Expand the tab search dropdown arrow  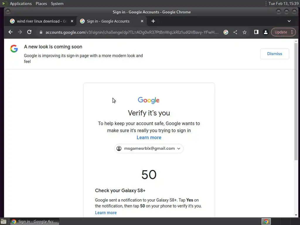click(x=289, y=21)
